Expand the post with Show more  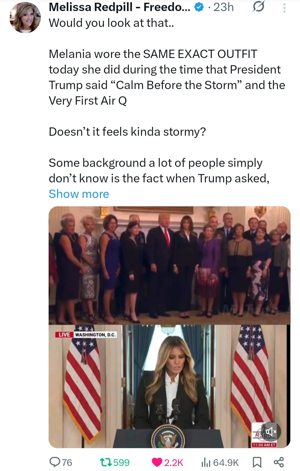[x=79, y=194]
